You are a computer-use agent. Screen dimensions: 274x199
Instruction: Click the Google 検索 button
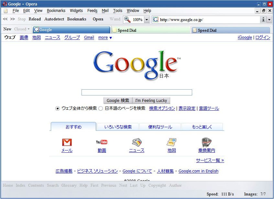(x=118, y=100)
